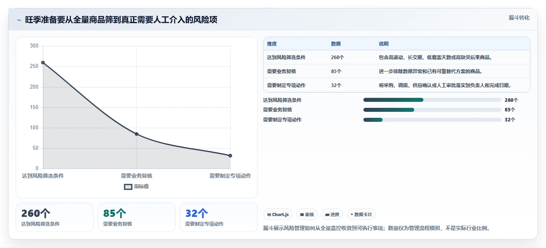This screenshot has width=546, height=248.
Task: Click the 260个 progress bar
Action: tap(432, 100)
